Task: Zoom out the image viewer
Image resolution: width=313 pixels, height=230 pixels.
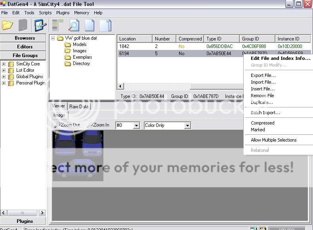Action: 67,125
